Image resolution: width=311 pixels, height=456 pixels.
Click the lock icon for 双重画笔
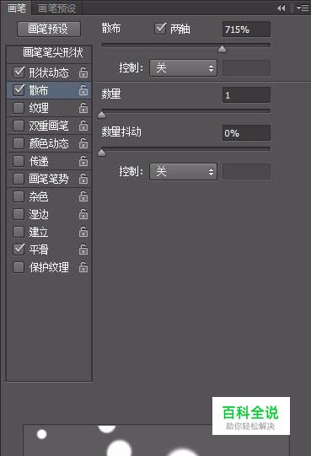point(83,126)
